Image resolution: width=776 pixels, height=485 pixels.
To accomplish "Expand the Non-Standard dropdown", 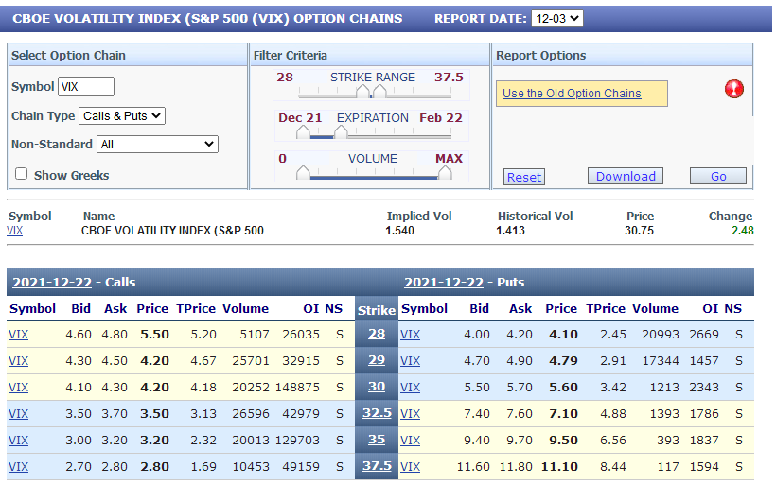I will coord(157,145).
